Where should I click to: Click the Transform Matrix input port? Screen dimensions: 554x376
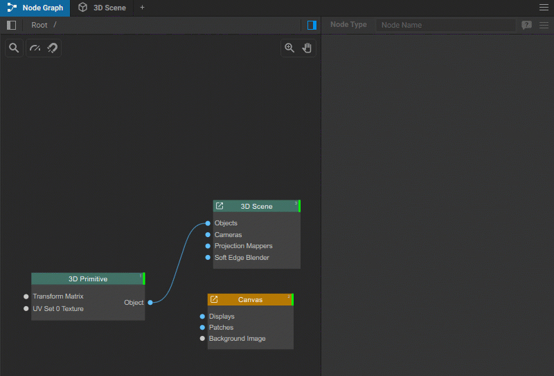[26, 297]
